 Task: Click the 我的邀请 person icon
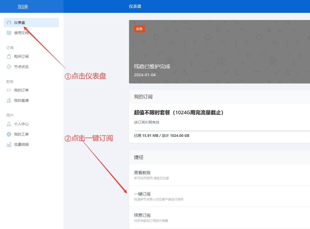click(9, 100)
